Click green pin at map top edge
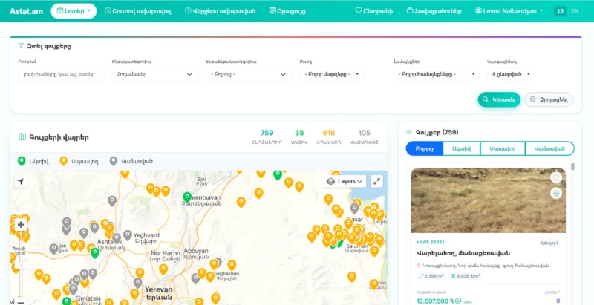This screenshot has width=594, height=305. pyautogui.click(x=278, y=175)
